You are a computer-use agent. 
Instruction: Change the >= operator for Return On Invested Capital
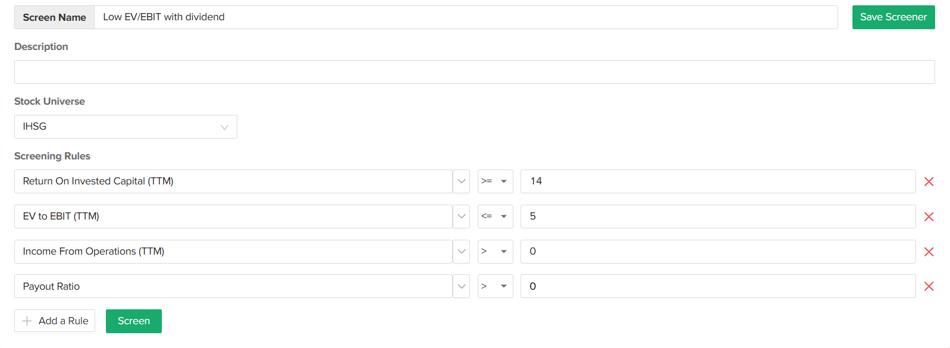495,181
